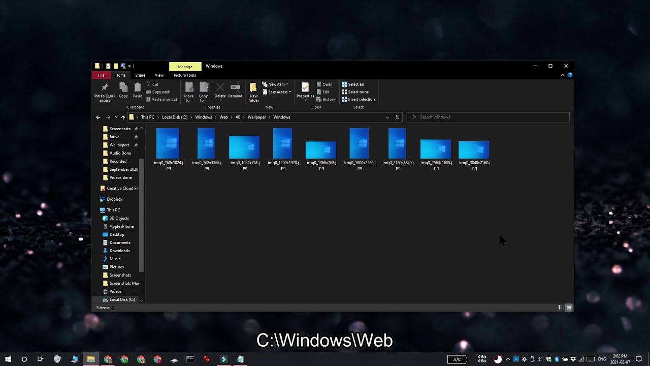Viewport: 650px width, 366px height.
Task: Click Pin to Quick access icon
Action: point(105,87)
